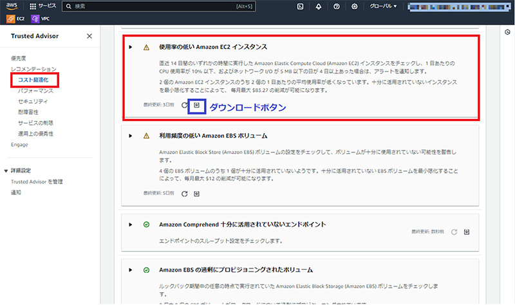Open the グローバル region dropdown
Screen dimensions: 515x305
(383, 6)
